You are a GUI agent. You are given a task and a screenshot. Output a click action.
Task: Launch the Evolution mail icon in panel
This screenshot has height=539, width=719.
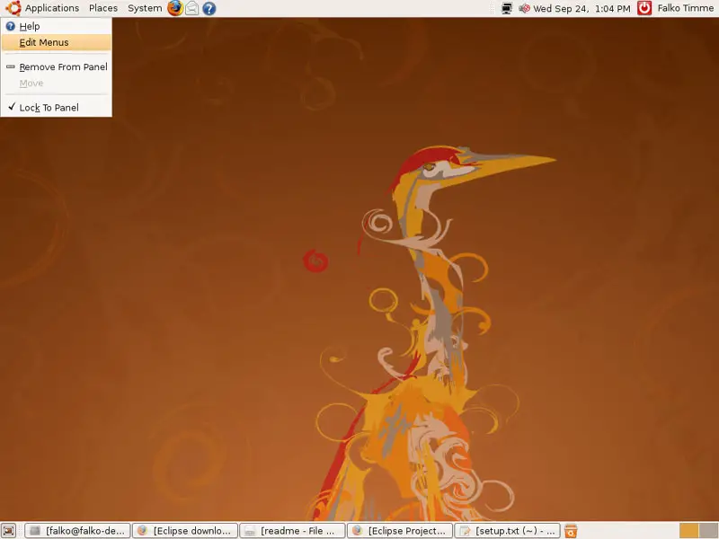point(192,8)
